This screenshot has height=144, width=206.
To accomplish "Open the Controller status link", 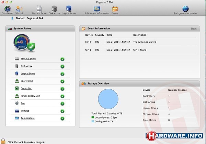I will point(26,88).
